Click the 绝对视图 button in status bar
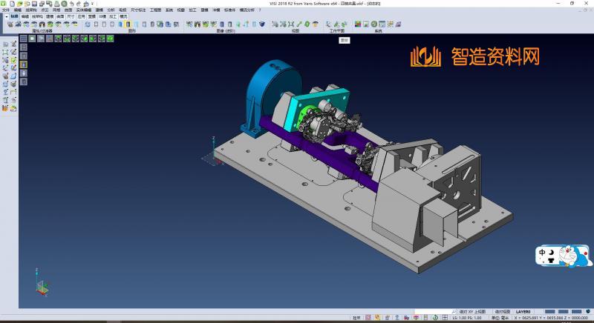This screenshot has width=594, height=323. 501,312
